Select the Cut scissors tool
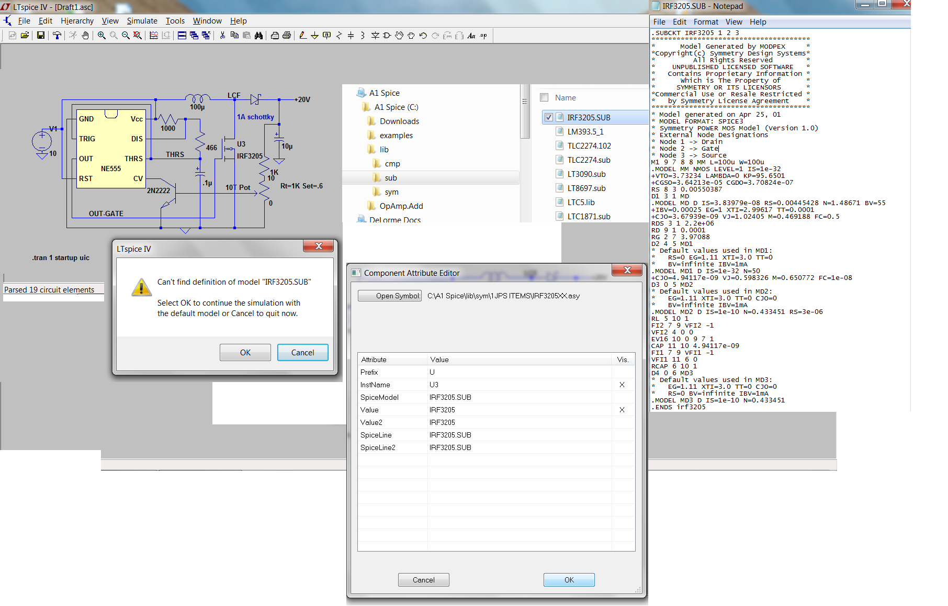948x606 pixels. pos(222,35)
